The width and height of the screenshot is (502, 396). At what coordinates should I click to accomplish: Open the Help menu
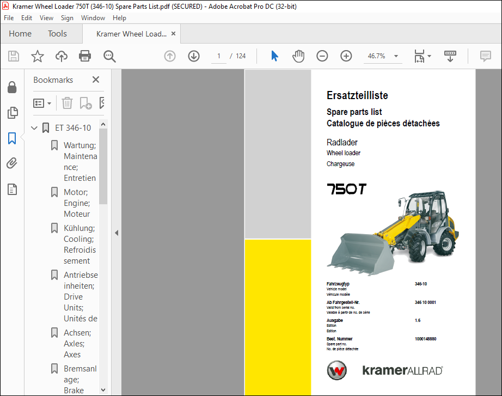tap(119, 18)
